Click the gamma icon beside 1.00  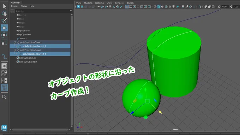click(x=231, y=7)
